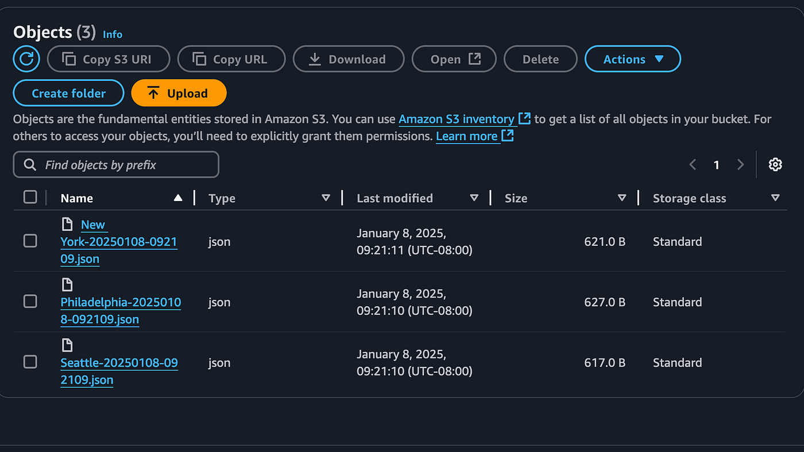This screenshot has height=452, width=804.
Task: Click file icon for Philadelphia json
Action: 67,284
